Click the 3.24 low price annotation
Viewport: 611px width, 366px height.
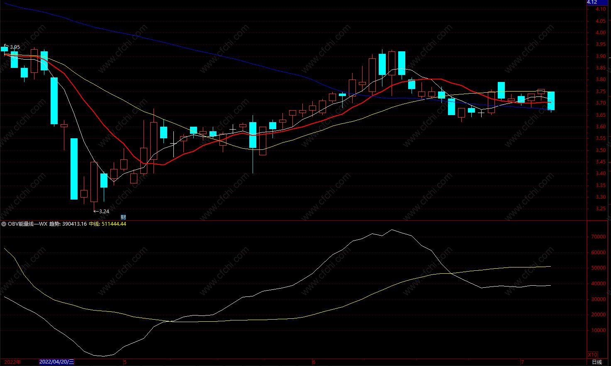104,212
